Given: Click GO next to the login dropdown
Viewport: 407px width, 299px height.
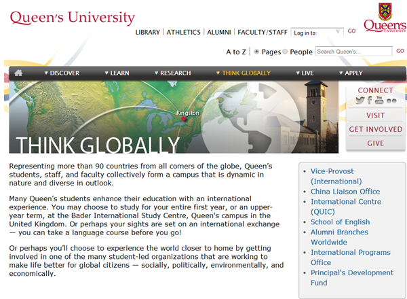Looking at the screenshot, I should (351, 31).
